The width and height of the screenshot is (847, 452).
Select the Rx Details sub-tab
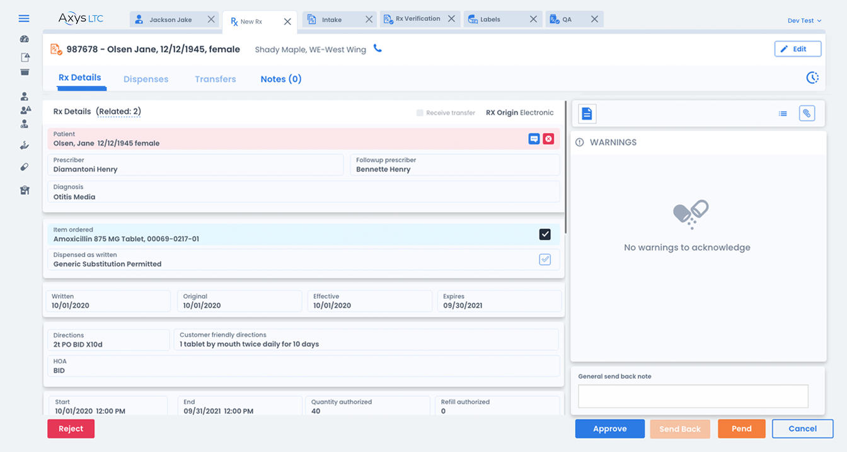point(80,78)
